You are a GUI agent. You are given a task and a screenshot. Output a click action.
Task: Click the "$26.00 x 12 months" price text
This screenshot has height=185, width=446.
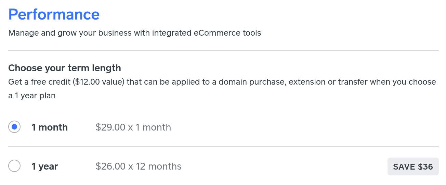tap(139, 166)
